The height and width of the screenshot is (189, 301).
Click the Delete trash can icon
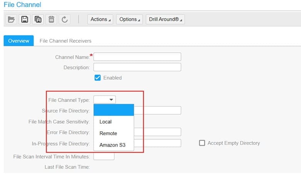pos(51,19)
